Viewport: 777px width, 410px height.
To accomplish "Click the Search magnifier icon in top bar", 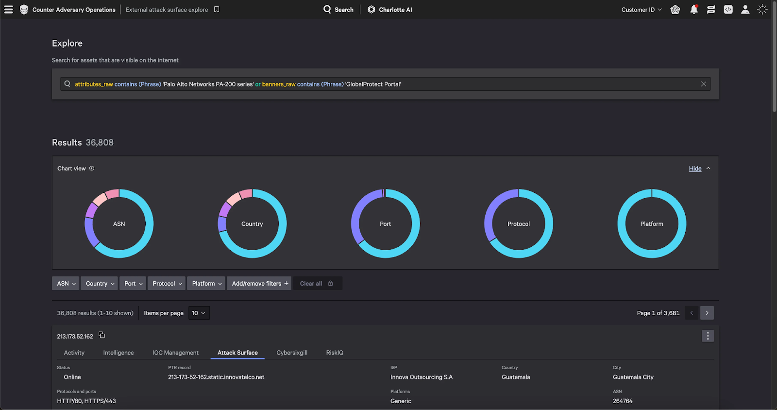I will [x=327, y=9].
